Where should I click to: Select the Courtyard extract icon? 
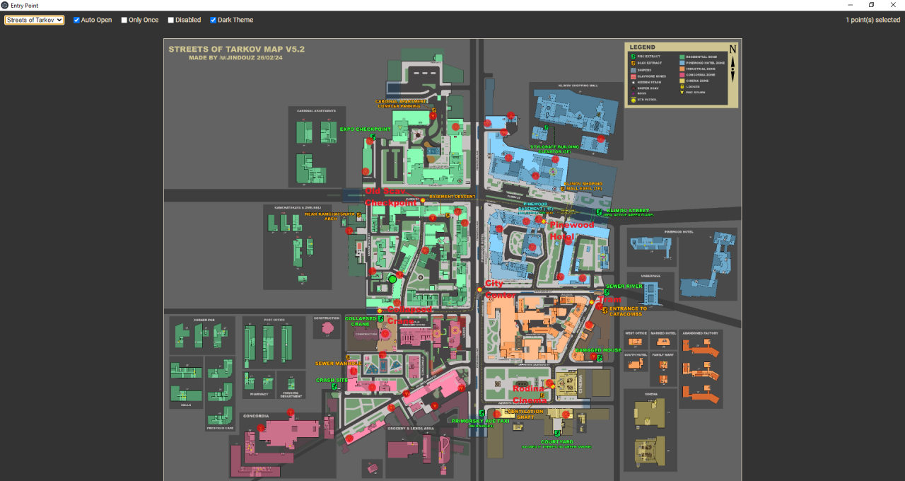click(557, 434)
